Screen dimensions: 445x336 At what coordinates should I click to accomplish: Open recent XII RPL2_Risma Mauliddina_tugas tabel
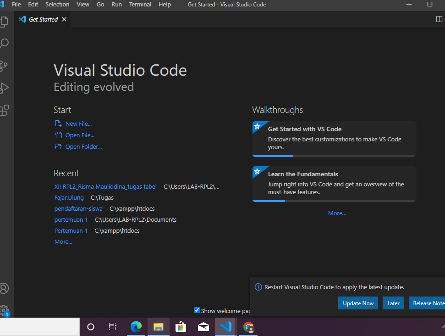tap(105, 186)
